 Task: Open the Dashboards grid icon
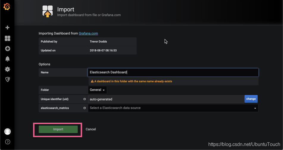point(7,38)
